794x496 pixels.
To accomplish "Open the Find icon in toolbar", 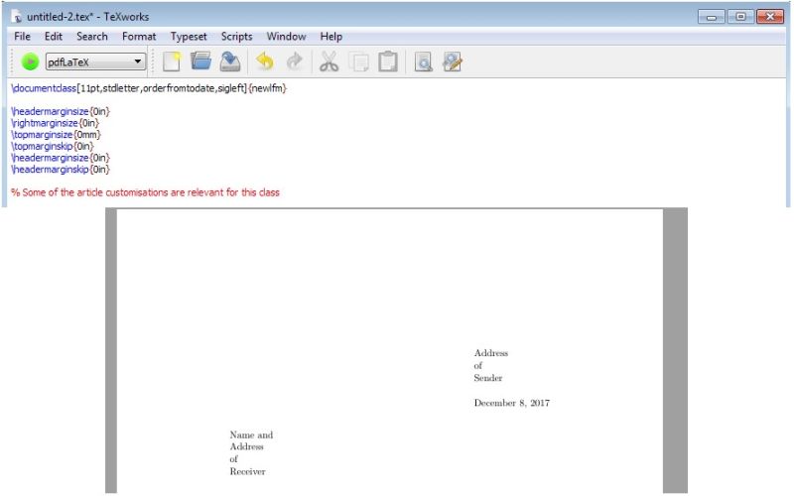I will pos(423,62).
